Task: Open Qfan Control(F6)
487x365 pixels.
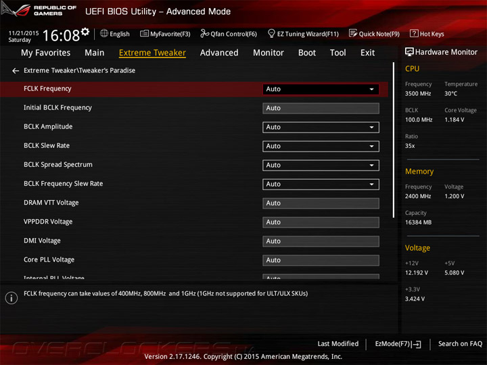Action: click(x=229, y=34)
